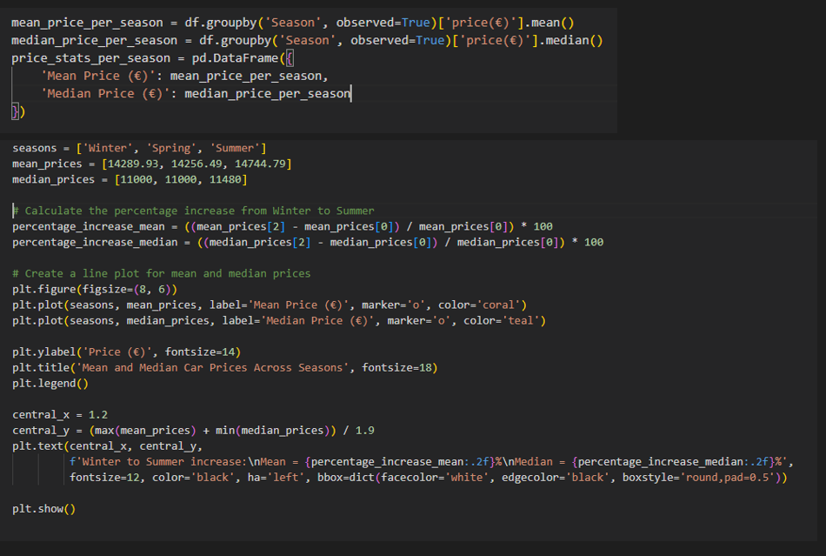Click the value 14744.79 in mean_prices

(260, 164)
